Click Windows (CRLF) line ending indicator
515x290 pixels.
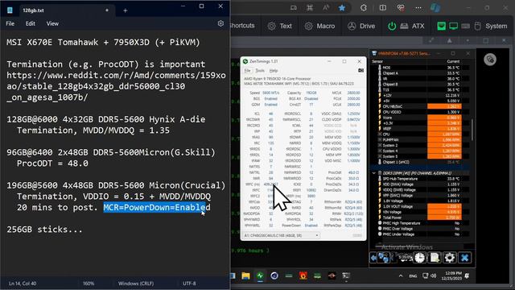[x=136, y=283]
